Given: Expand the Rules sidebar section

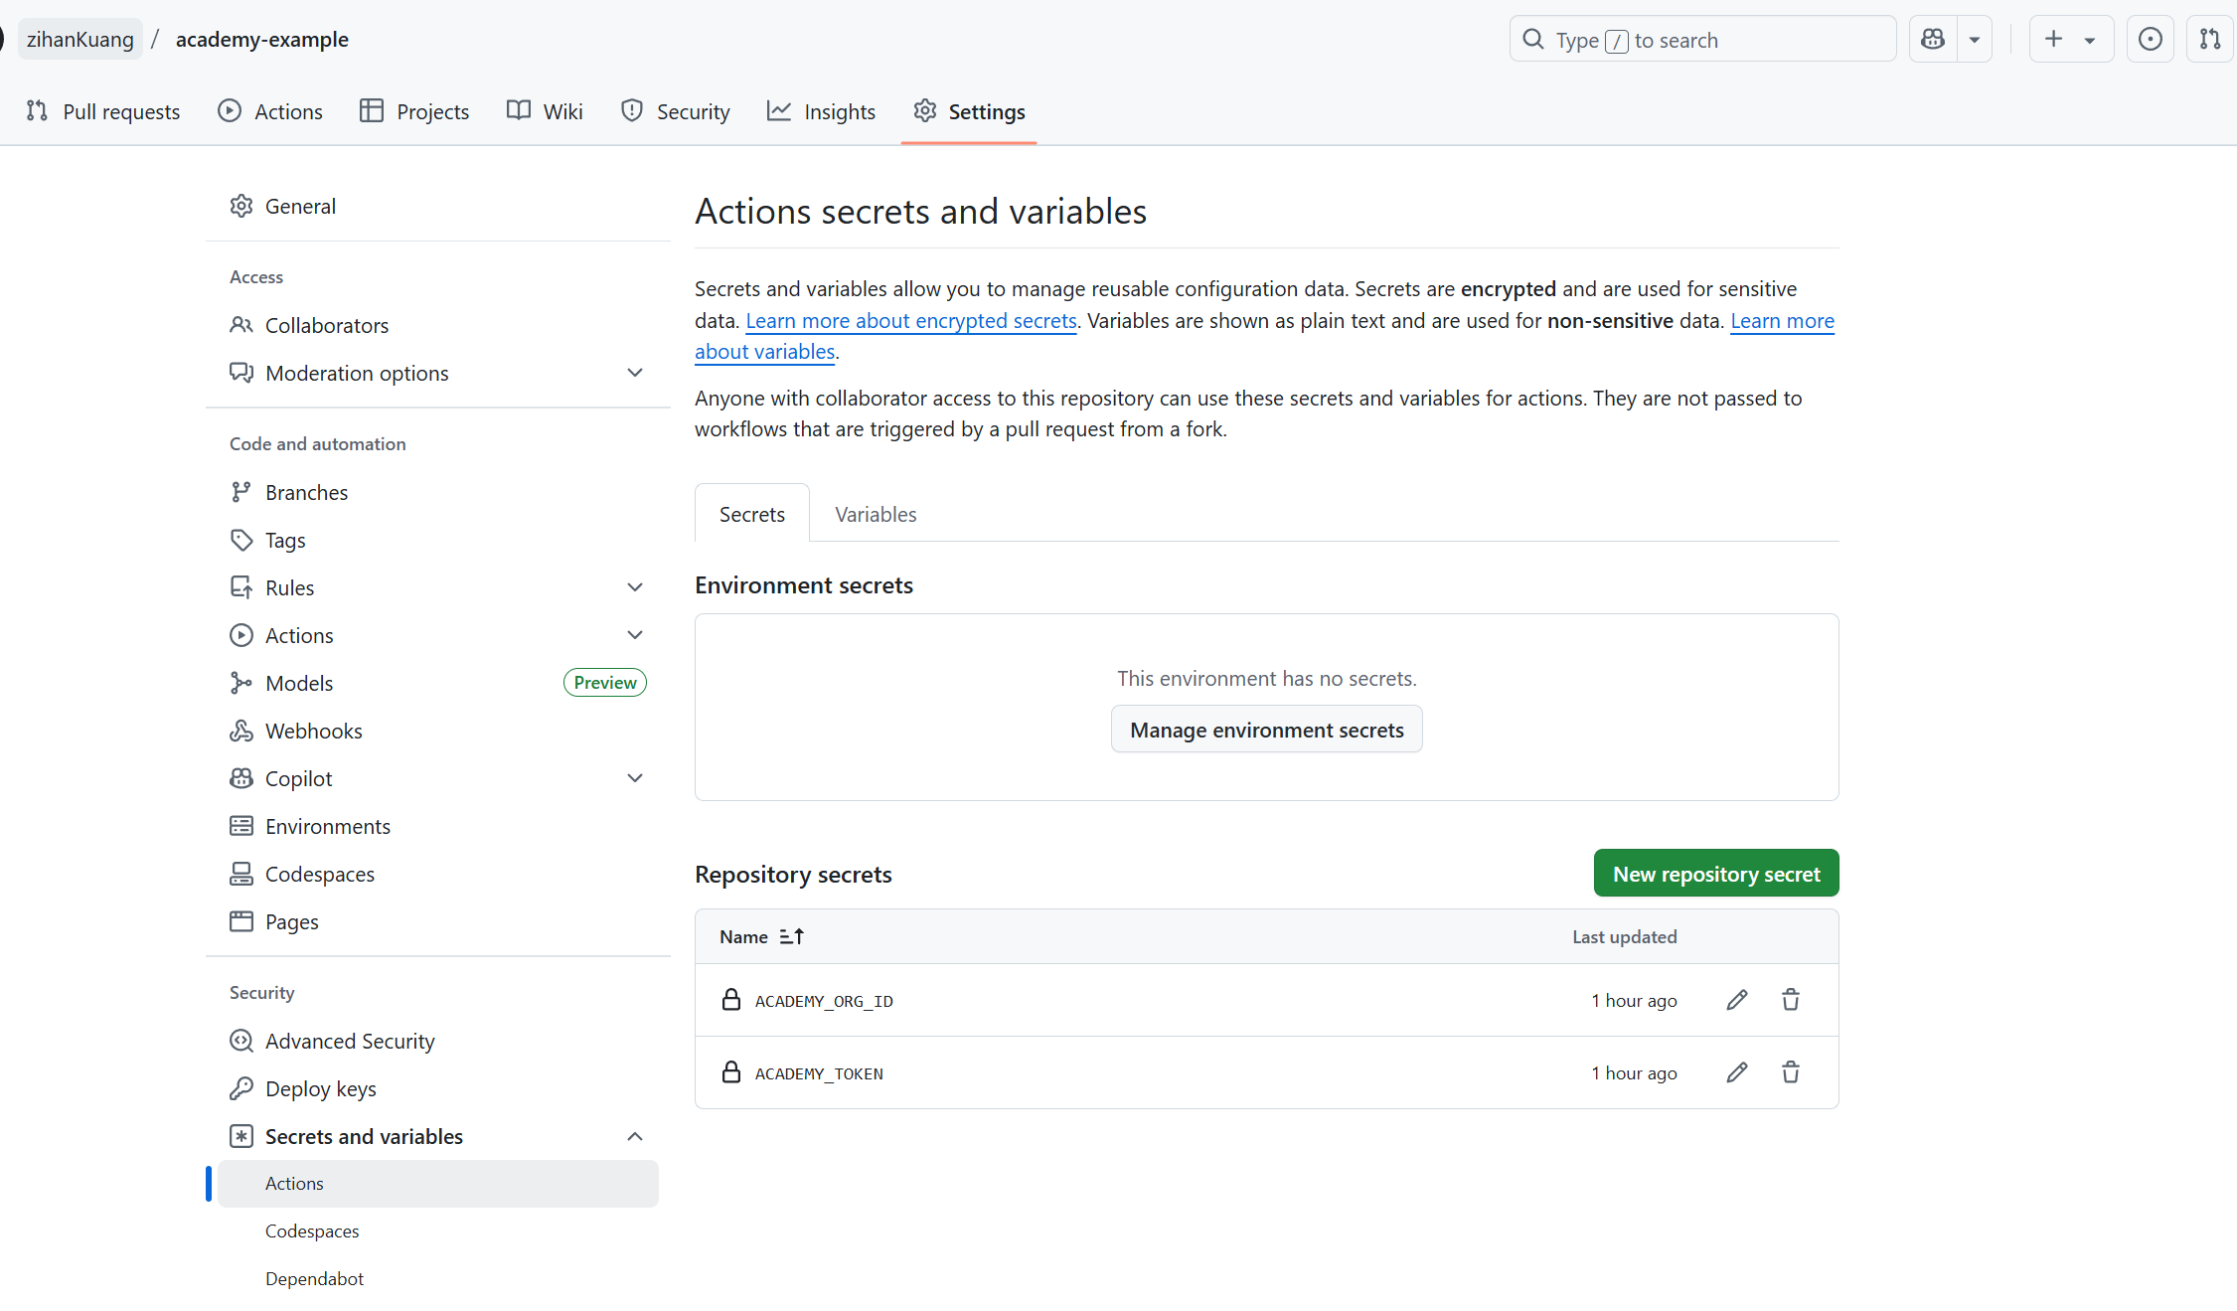Looking at the screenshot, I should coord(635,586).
